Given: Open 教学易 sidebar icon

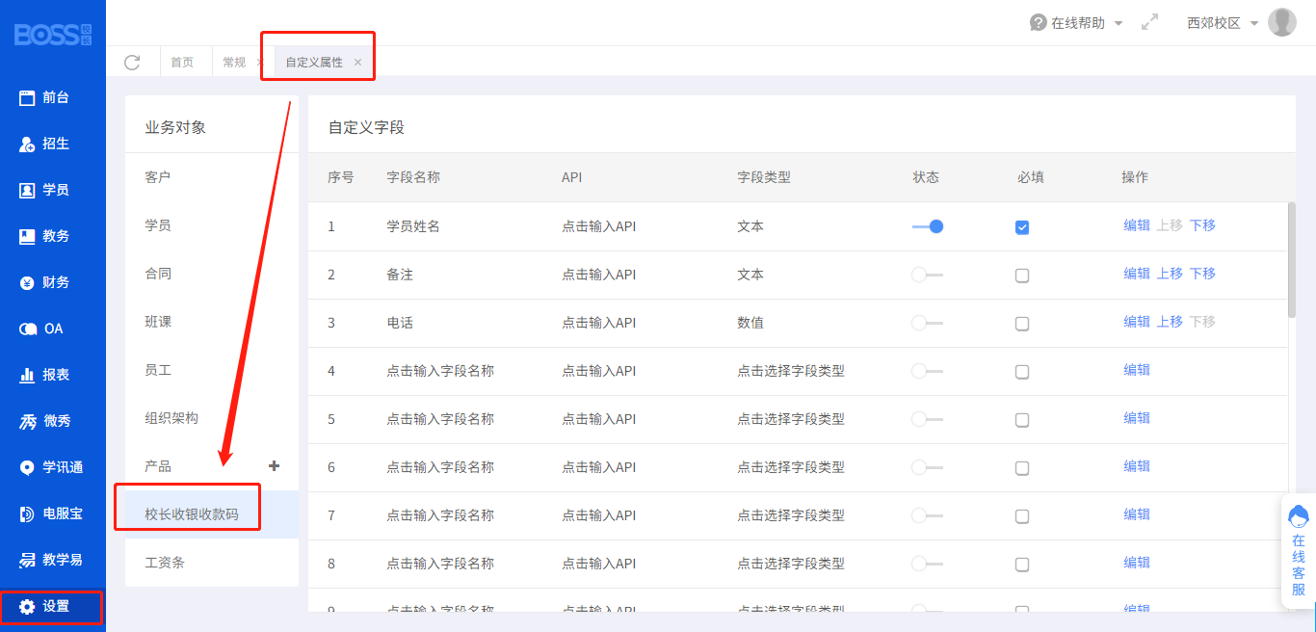Looking at the screenshot, I should (27, 560).
